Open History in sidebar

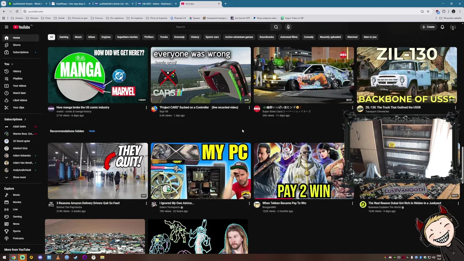pos(21,71)
